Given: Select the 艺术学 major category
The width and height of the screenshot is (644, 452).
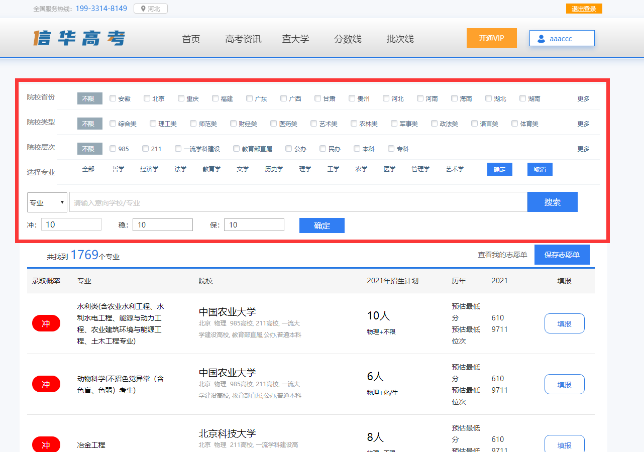Looking at the screenshot, I should (x=455, y=169).
